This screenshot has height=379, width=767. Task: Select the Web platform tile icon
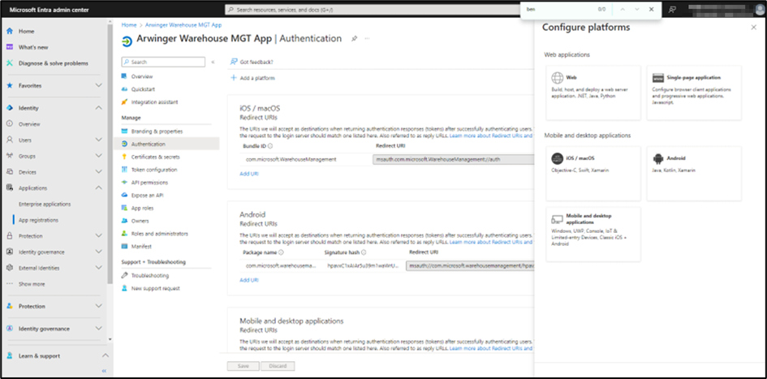[558, 79]
